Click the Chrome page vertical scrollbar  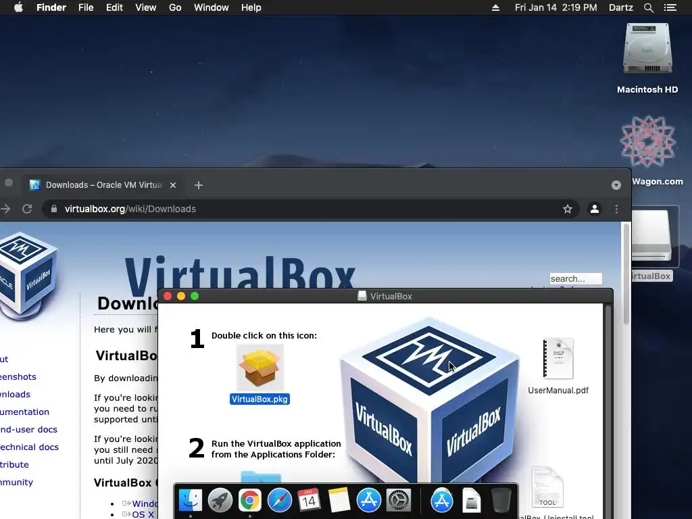pyautogui.click(x=626, y=274)
